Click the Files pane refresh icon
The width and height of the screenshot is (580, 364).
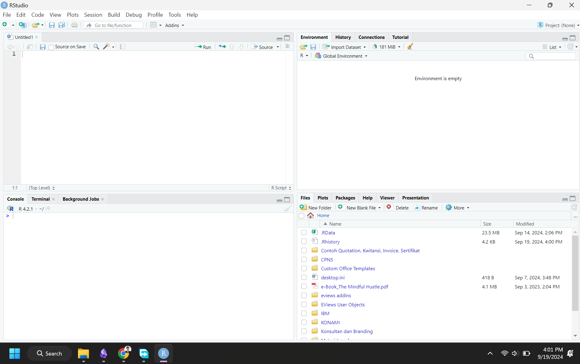pos(574,207)
